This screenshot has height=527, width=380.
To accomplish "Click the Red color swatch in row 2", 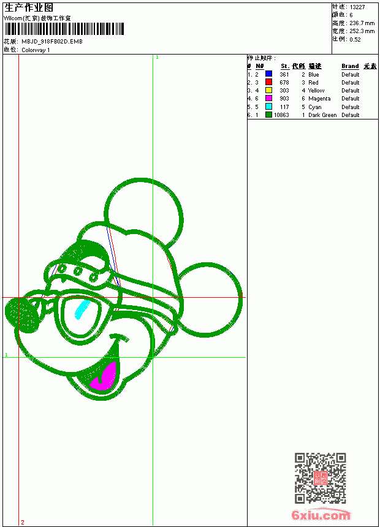I will (x=268, y=82).
